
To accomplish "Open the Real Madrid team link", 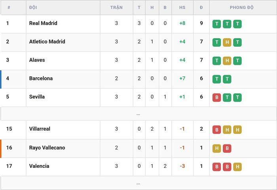I will (x=43, y=23).
